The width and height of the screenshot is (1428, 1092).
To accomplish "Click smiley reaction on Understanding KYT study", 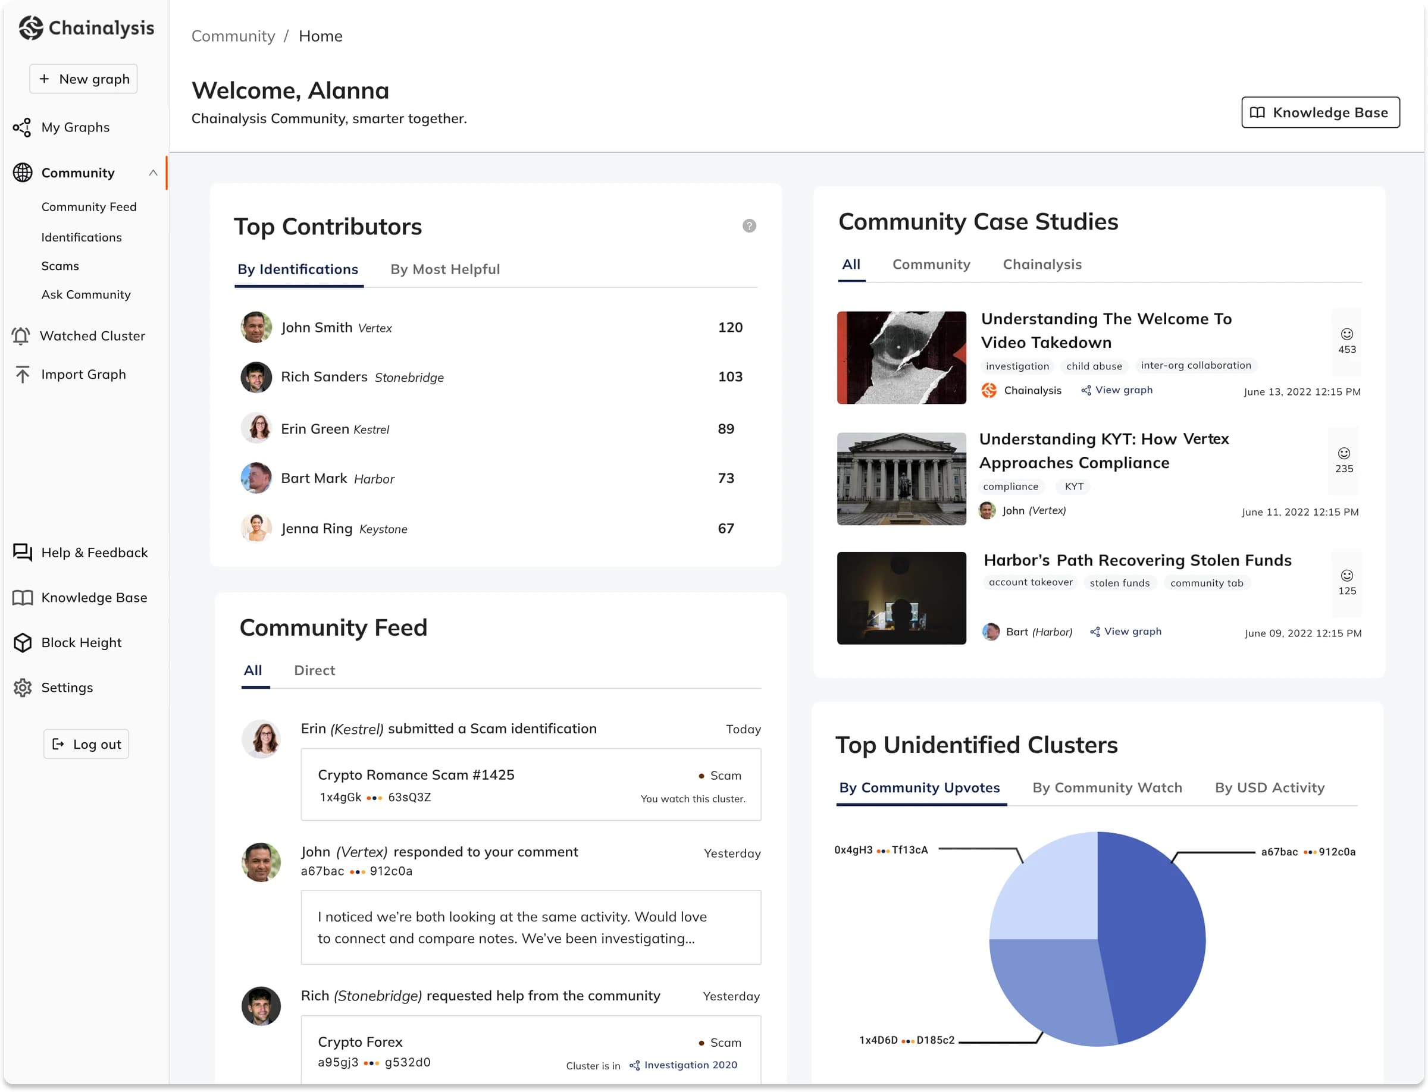I will tap(1344, 454).
